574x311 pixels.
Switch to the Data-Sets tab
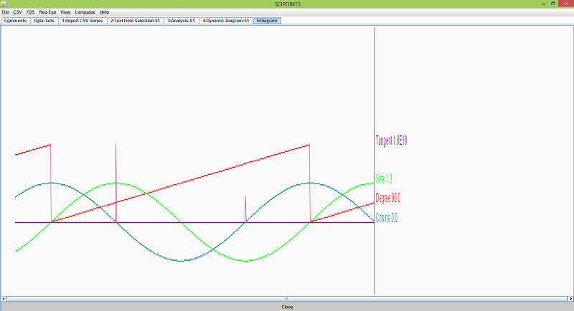44,21
